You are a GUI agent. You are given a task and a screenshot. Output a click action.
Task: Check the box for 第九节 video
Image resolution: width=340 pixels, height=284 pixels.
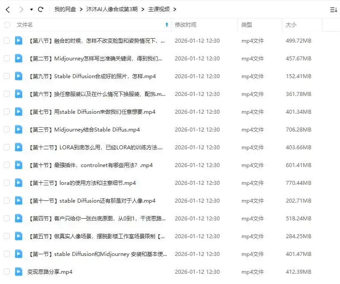click(x=7, y=76)
